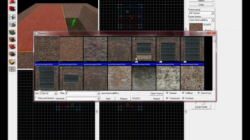Toggle the Opaque checkbox
The image size is (250, 140).
(167, 93)
